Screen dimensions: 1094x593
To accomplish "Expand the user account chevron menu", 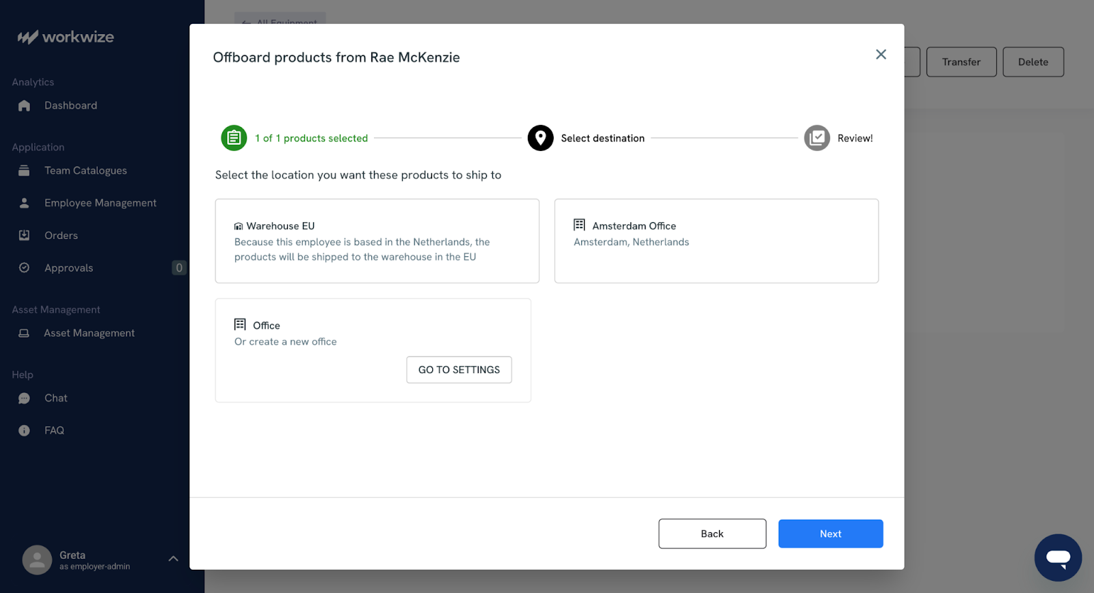I will [174, 559].
